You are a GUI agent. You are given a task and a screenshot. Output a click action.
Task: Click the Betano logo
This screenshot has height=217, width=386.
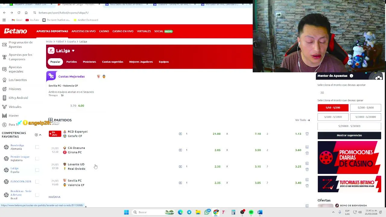coord(15,31)
